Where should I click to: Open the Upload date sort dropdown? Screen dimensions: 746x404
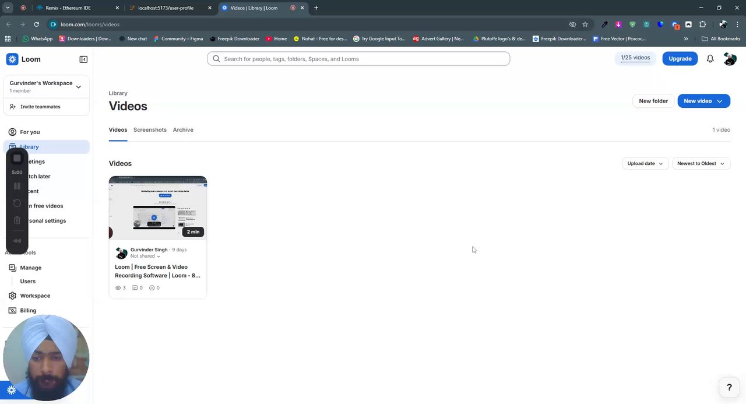click(645, 164)
